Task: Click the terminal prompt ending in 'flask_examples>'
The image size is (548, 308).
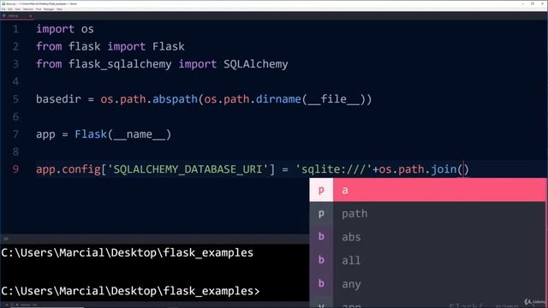Action: (x=130, y=291)
